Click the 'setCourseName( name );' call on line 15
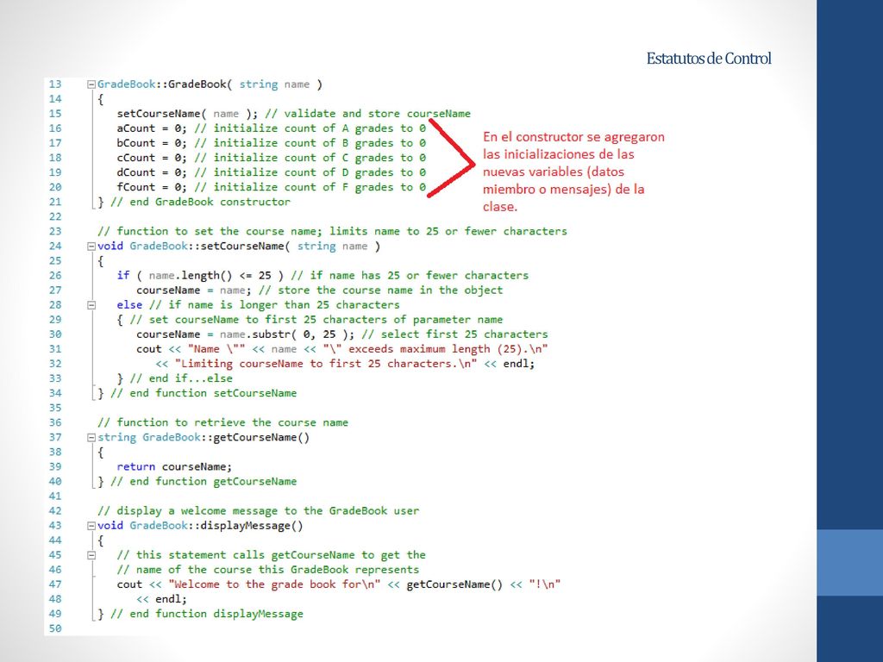Viewport: 883px width, 662px height. point(187,114)
